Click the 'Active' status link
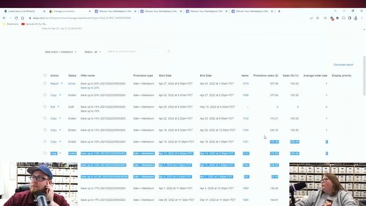Screen dimensions: 366x206 tap(71, 84)
